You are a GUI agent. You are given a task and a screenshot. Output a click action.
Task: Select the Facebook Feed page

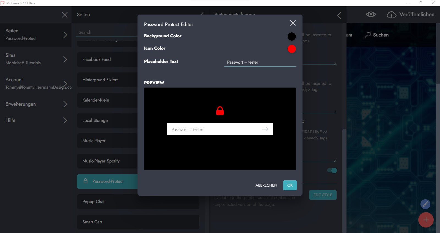[x=107, y=60]
